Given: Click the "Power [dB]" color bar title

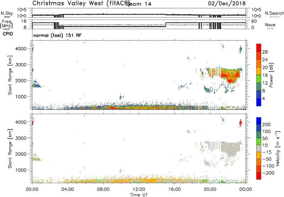Looking at the screenshot, I should point(271,75).
